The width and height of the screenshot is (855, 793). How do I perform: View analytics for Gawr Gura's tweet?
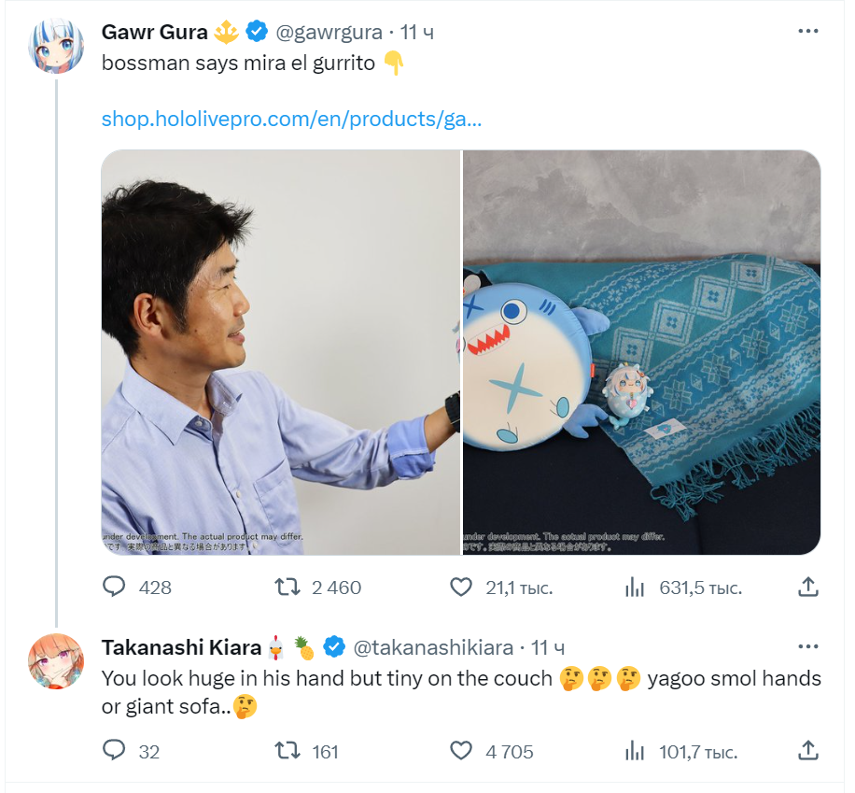pos(635,587)
